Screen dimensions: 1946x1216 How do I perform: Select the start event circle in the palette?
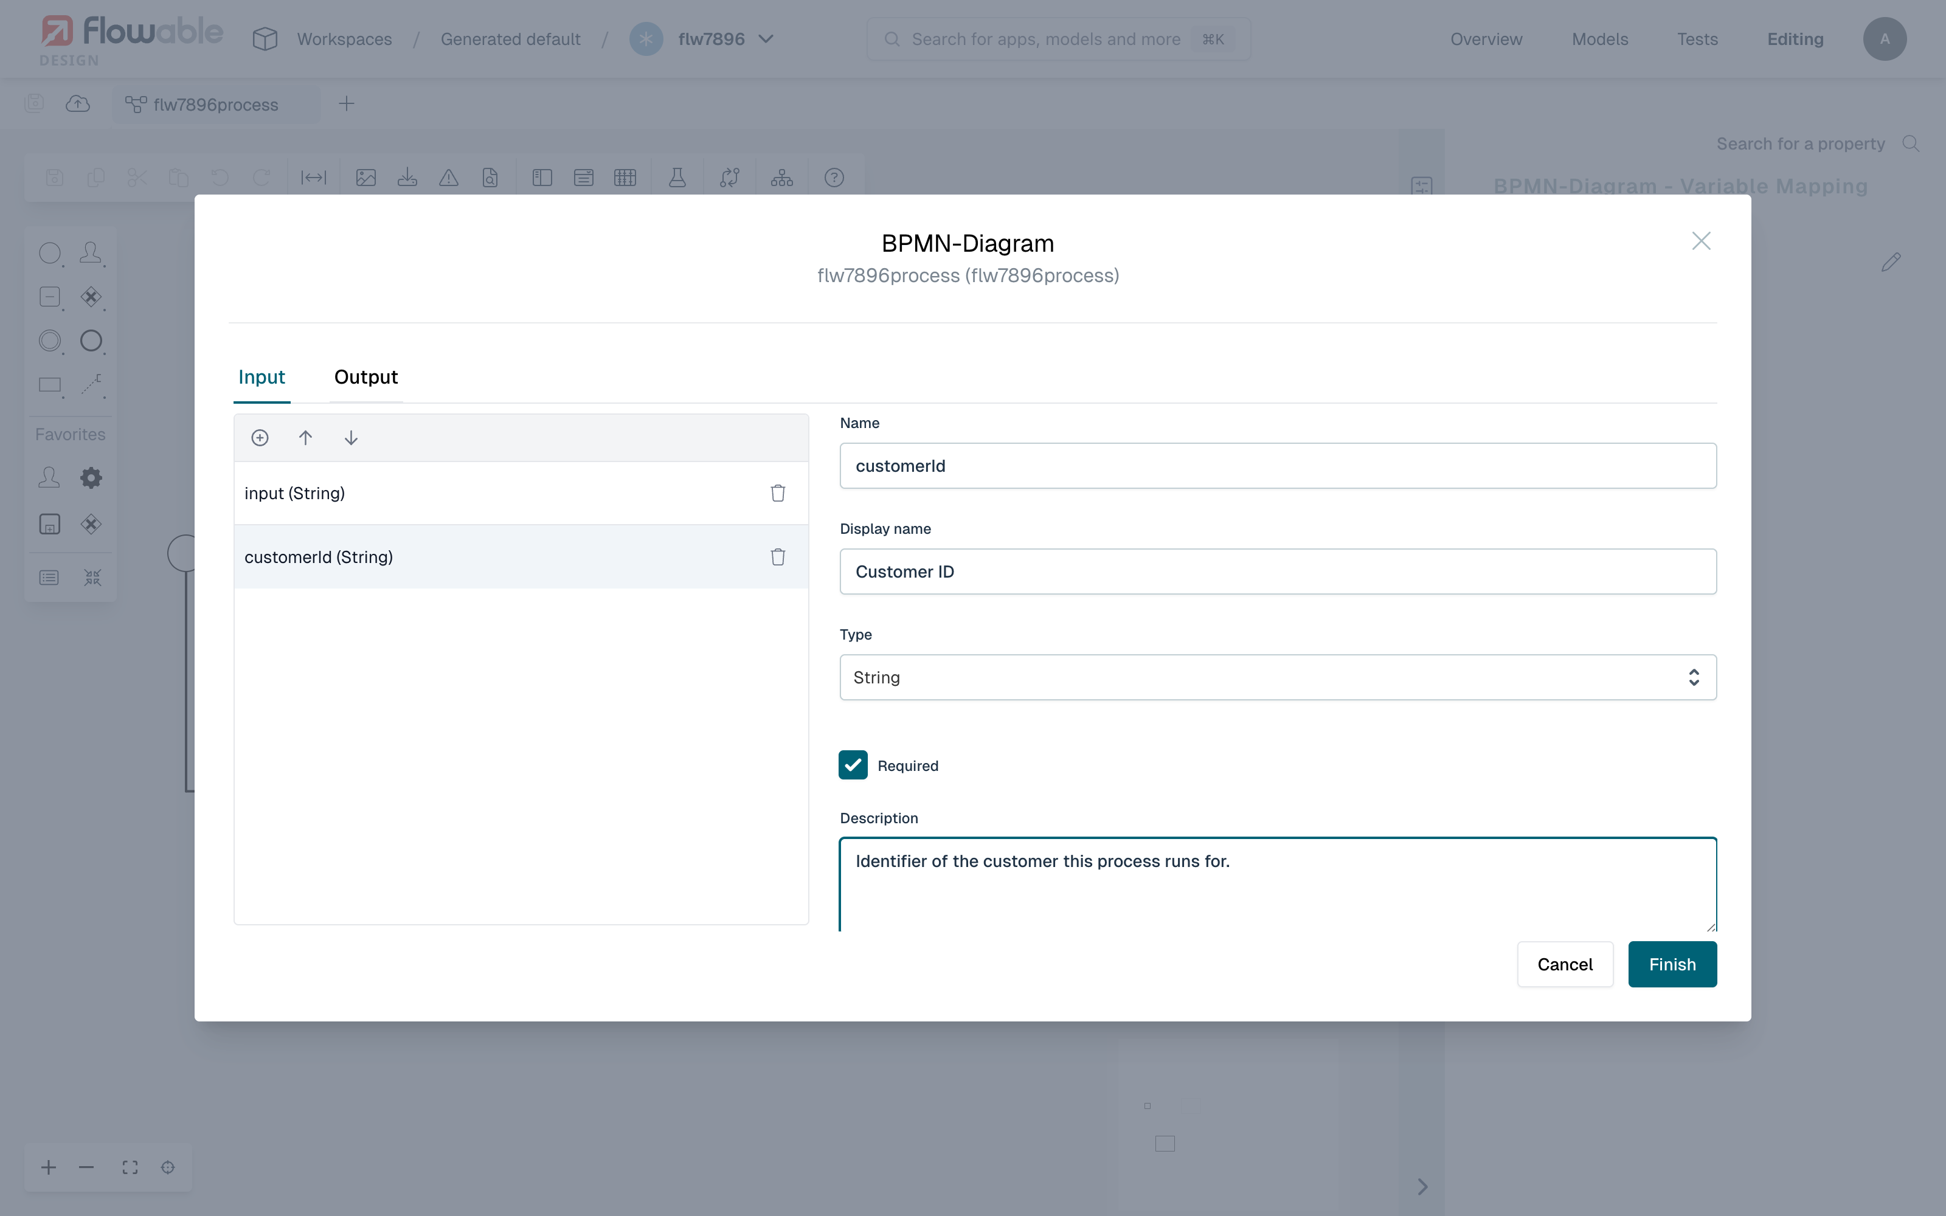pos(50,254)
